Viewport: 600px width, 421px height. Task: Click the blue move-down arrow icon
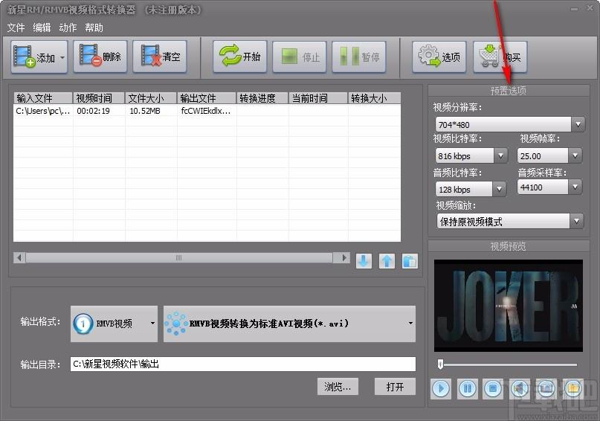click(364, 261)
